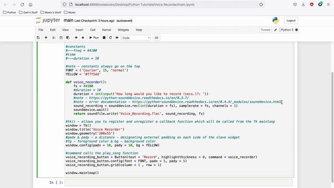Open the Pocket save icon

pos(295,5)
